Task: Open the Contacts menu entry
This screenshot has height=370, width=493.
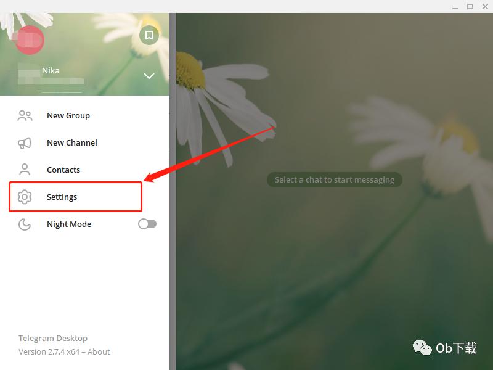Action: click(84, 170)
